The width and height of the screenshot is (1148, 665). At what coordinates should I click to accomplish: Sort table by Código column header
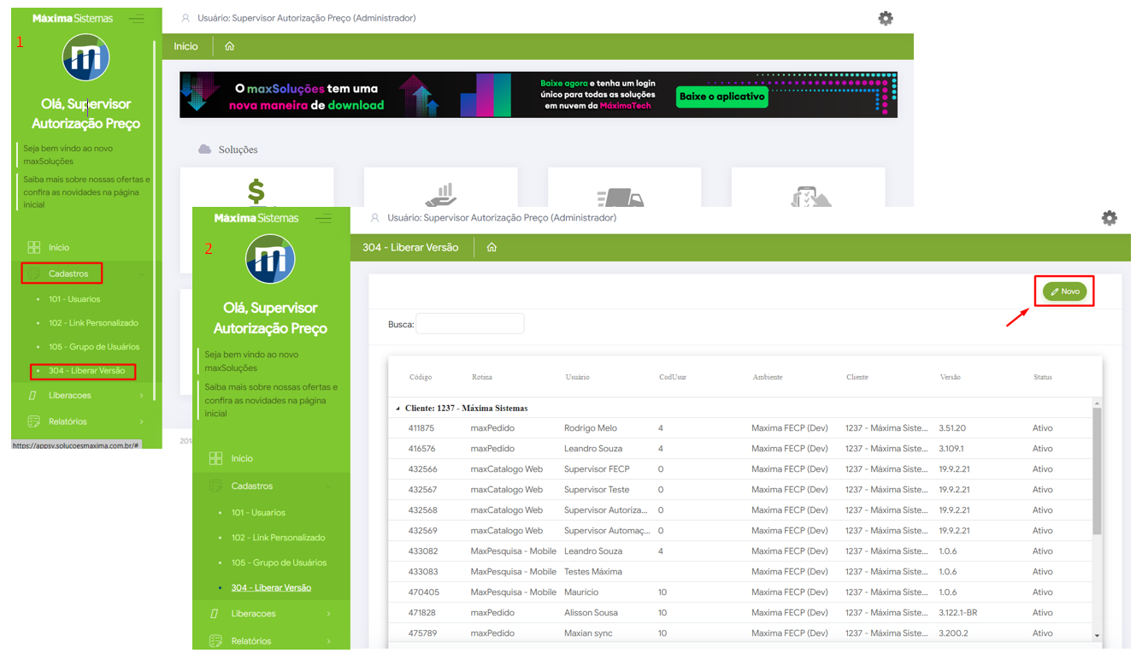421,377
